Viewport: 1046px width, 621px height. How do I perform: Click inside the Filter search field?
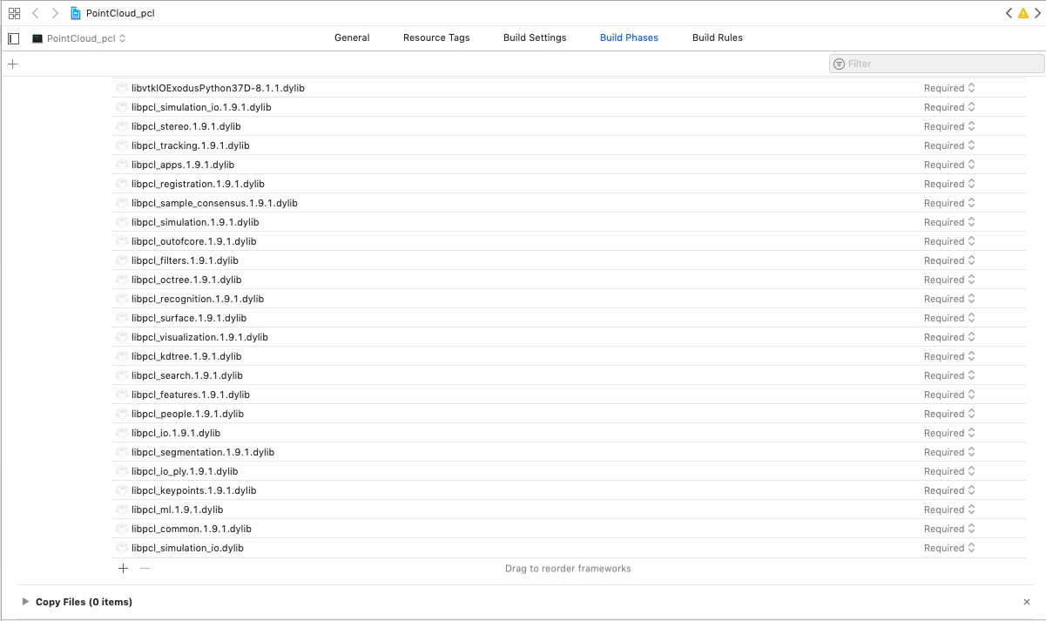[x=941, y=64]
